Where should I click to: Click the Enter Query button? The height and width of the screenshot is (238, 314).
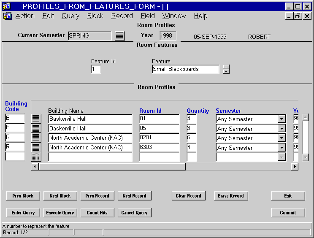click(x=23, y=213)
